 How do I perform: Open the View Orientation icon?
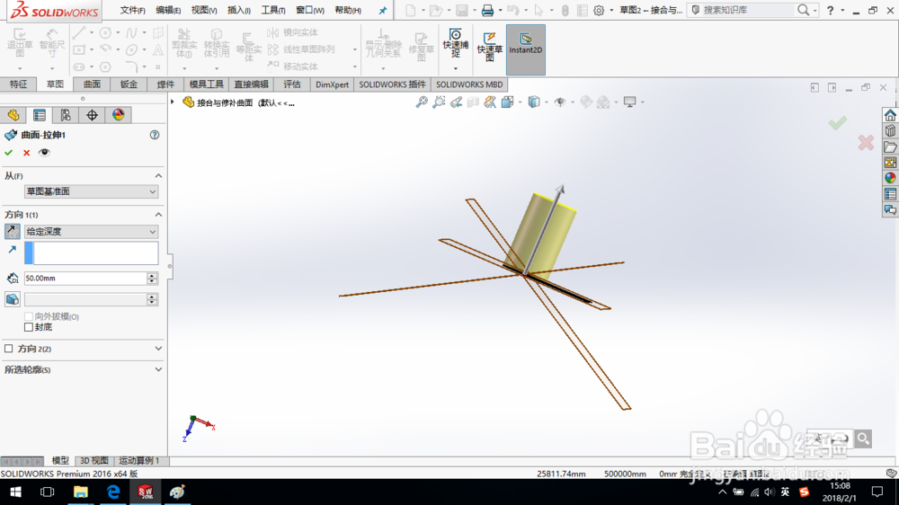pos(507,102)
